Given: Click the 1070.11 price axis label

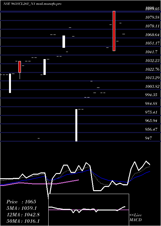Looking at the screenshot, I should [x=152, y=26].
